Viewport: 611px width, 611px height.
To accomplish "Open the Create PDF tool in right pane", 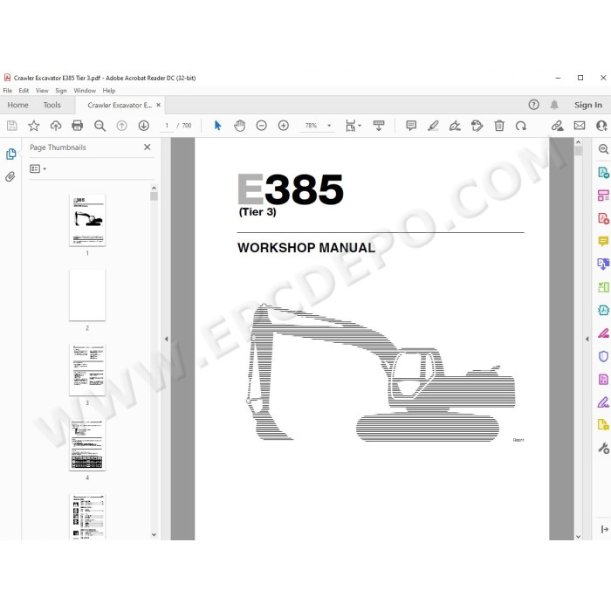I will pos(603,218).
